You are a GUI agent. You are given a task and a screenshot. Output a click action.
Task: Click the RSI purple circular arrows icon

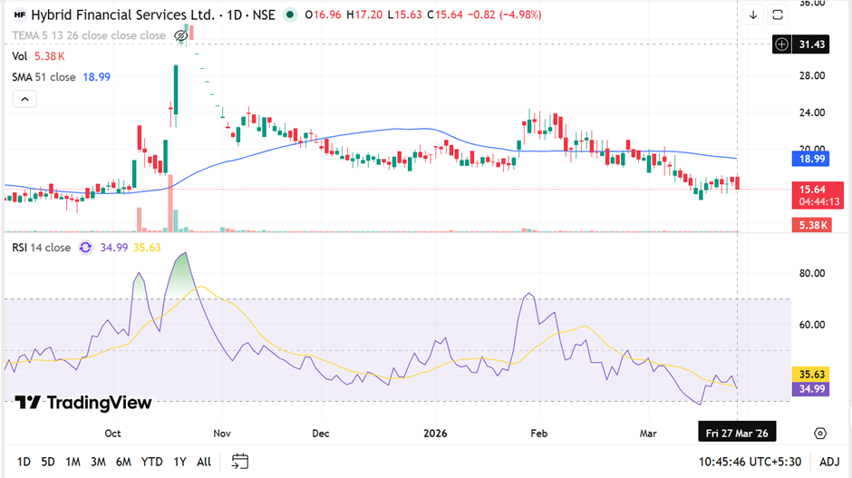85,247
